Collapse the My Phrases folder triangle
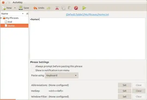 (1, 18)
